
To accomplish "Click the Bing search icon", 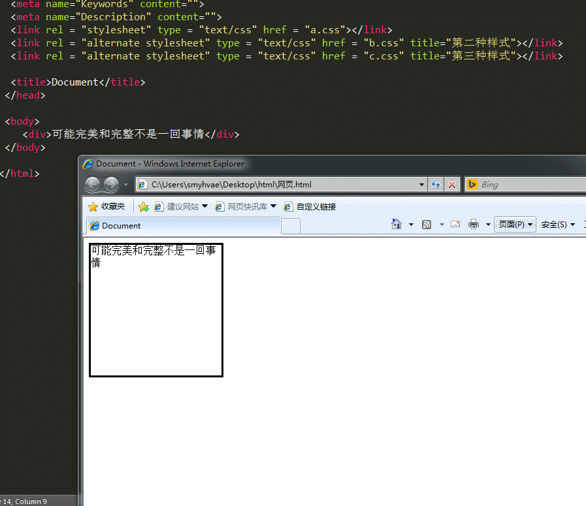I will click(472, 184).
